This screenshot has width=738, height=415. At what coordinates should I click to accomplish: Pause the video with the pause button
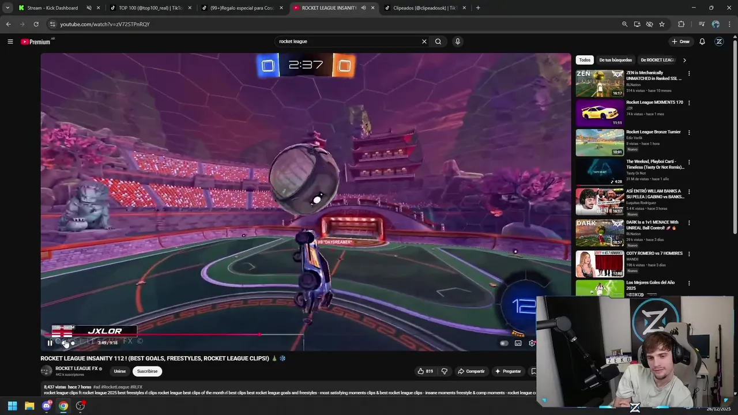50,343
